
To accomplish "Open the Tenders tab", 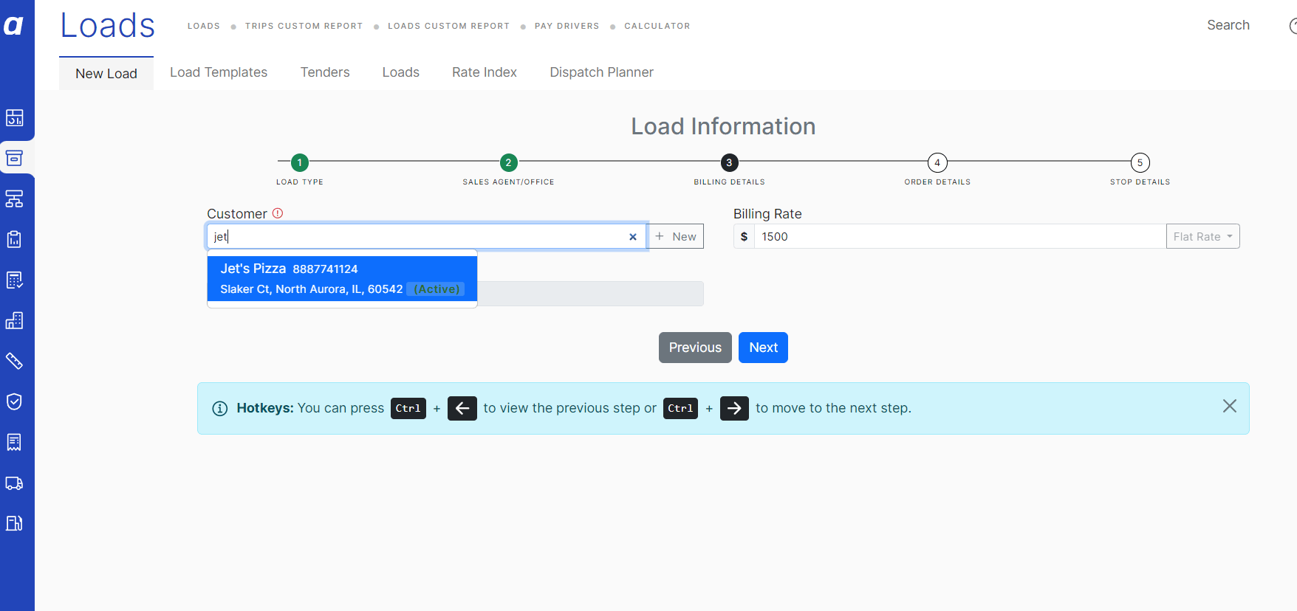I will point(325,72).
